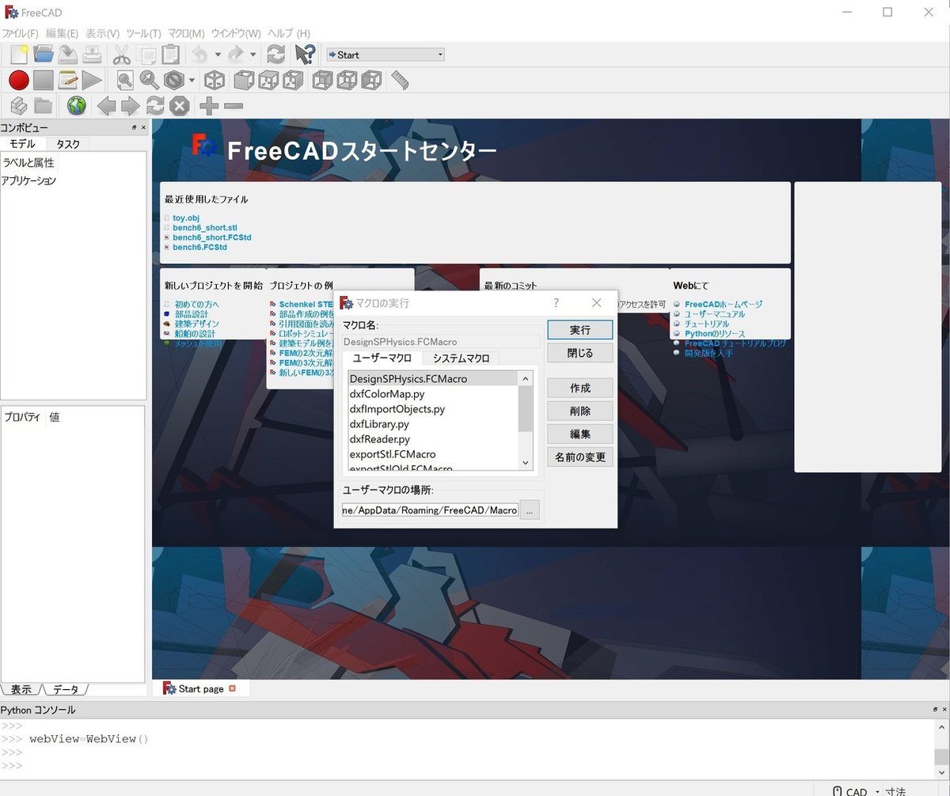Click the 閉じる button in macro dialog
The width and height of the screenshot is (950, 796).
[x=580, y=353]
